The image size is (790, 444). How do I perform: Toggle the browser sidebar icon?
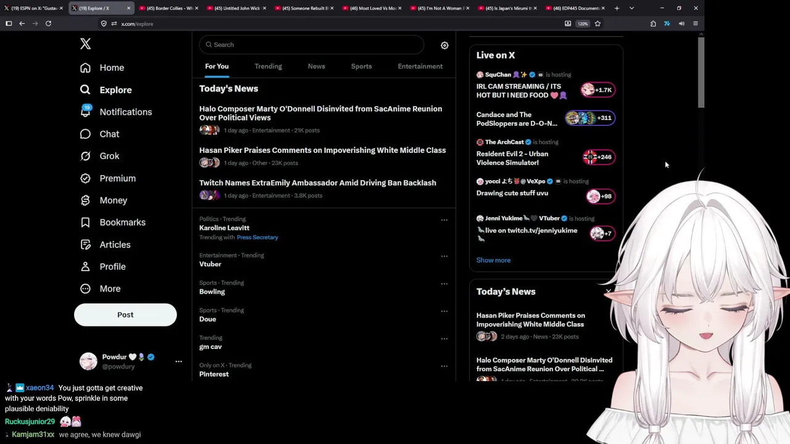coord(9,23)
